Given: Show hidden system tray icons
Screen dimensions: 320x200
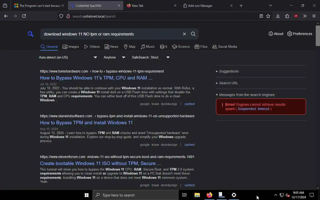Looking at the screenshot, I should pos(275,195).
